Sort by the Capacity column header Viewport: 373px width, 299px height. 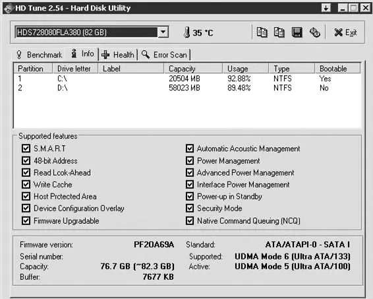(193, 69)
